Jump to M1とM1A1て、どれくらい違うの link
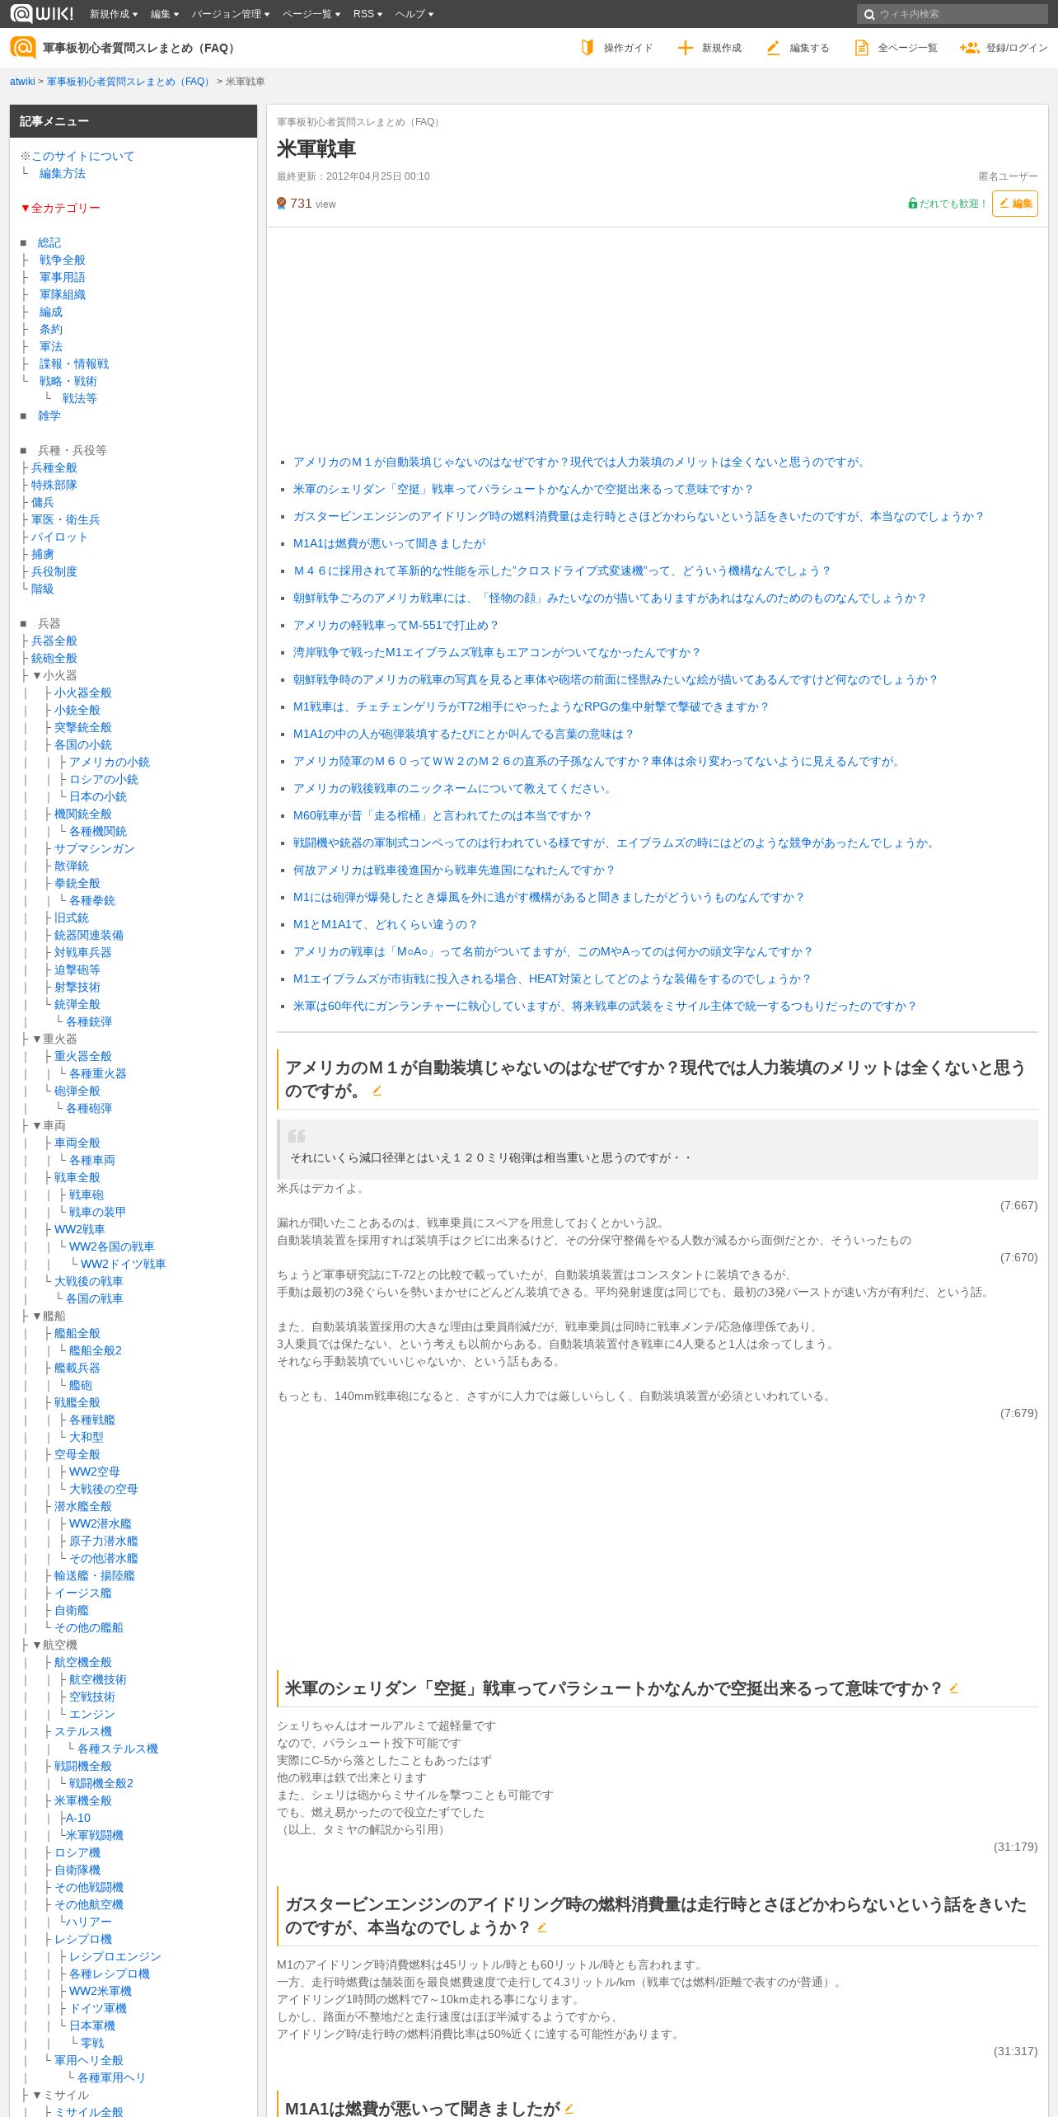This screenshot has width=1058, height=2117. [x=385, y=924]
